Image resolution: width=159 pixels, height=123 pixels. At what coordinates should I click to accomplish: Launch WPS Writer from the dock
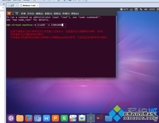point(47,118)
